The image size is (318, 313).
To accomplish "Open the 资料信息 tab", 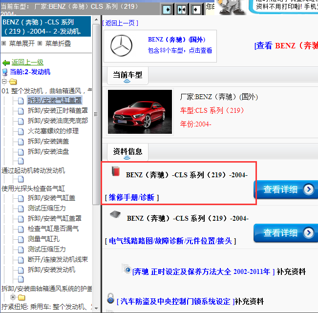I will [127, 152].
